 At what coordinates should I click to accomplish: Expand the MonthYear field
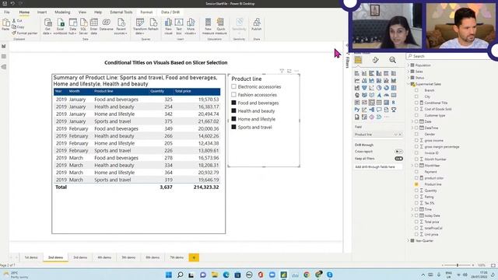[412, 166]
